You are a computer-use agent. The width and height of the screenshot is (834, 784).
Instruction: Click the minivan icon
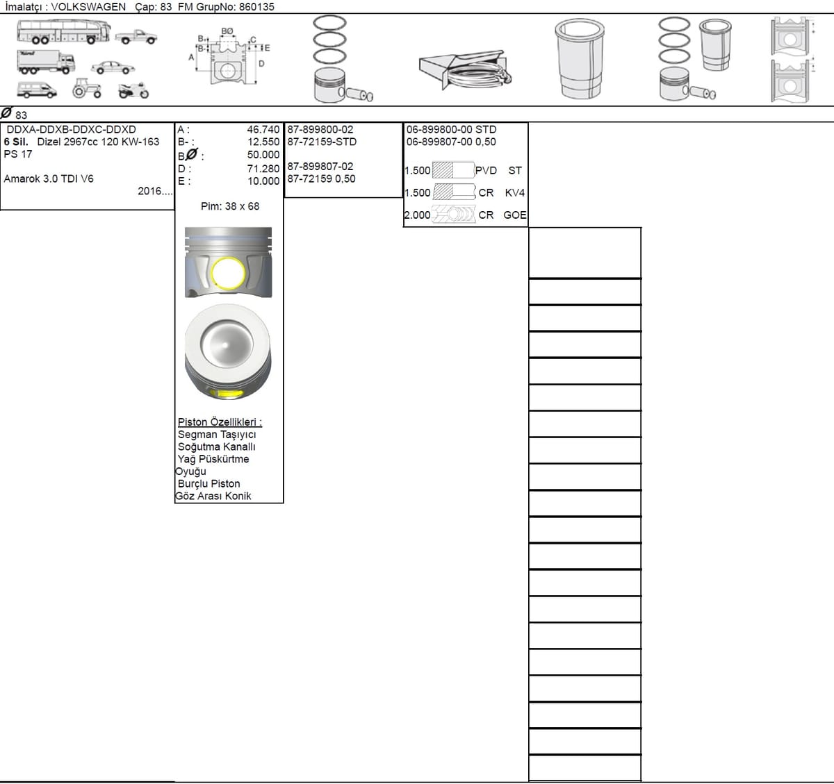coord(37,90)
